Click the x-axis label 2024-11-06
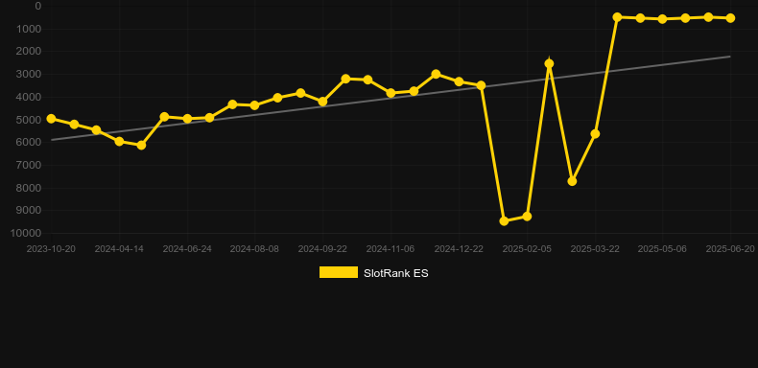This screenshot has height=368, width=758. 391,249
